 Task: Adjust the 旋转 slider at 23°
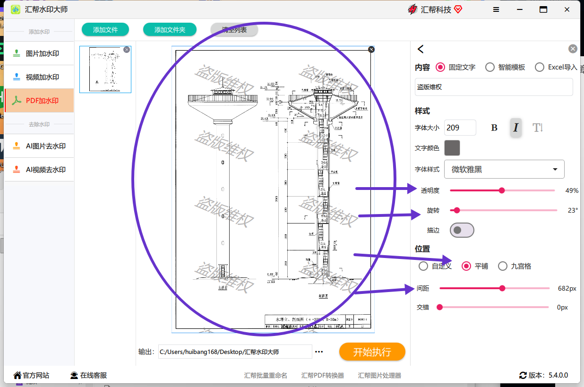pyautogui.click(x=456, y=210)
